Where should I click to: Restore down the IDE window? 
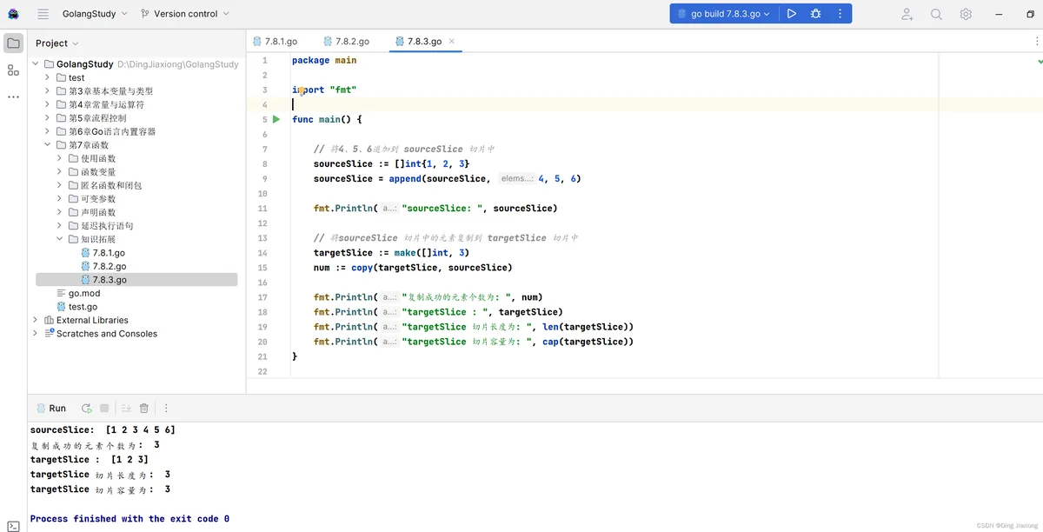point(1031,14)
